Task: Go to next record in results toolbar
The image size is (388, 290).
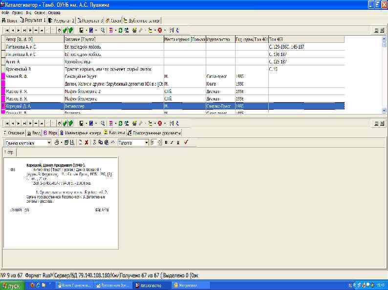Action: click(x=19, y=30)
